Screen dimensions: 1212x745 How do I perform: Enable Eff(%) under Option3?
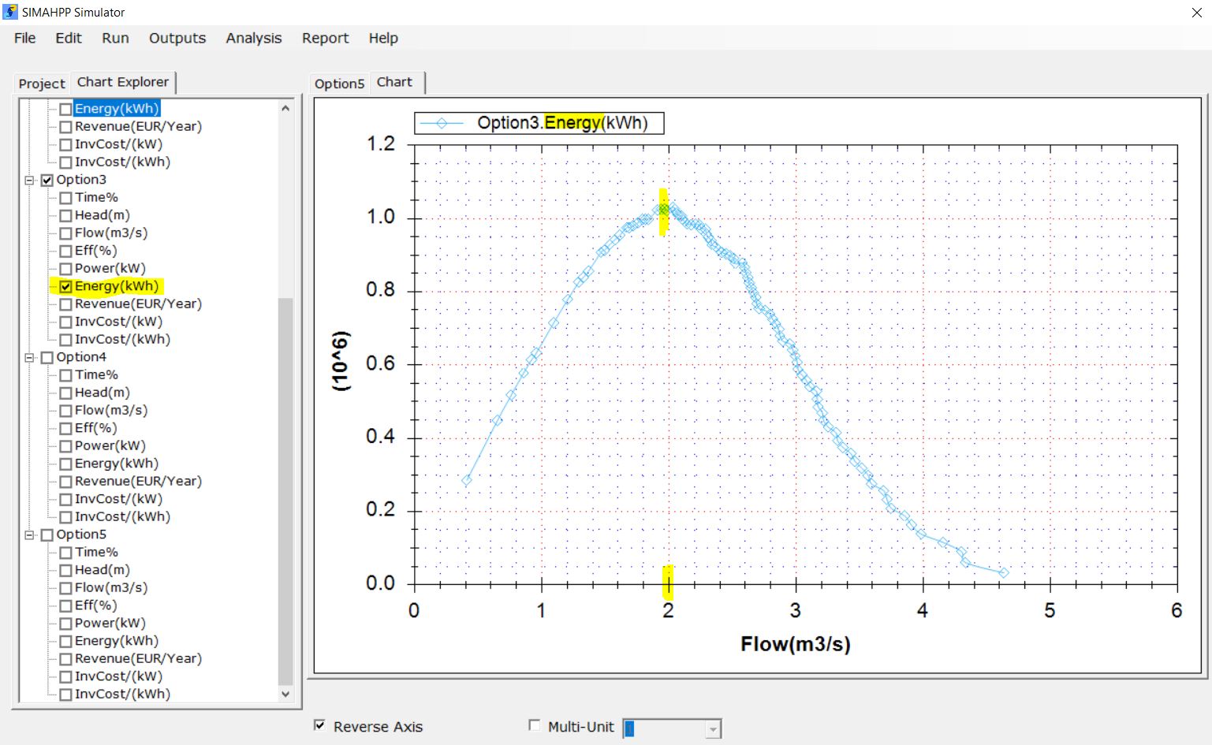click(66, 251)
